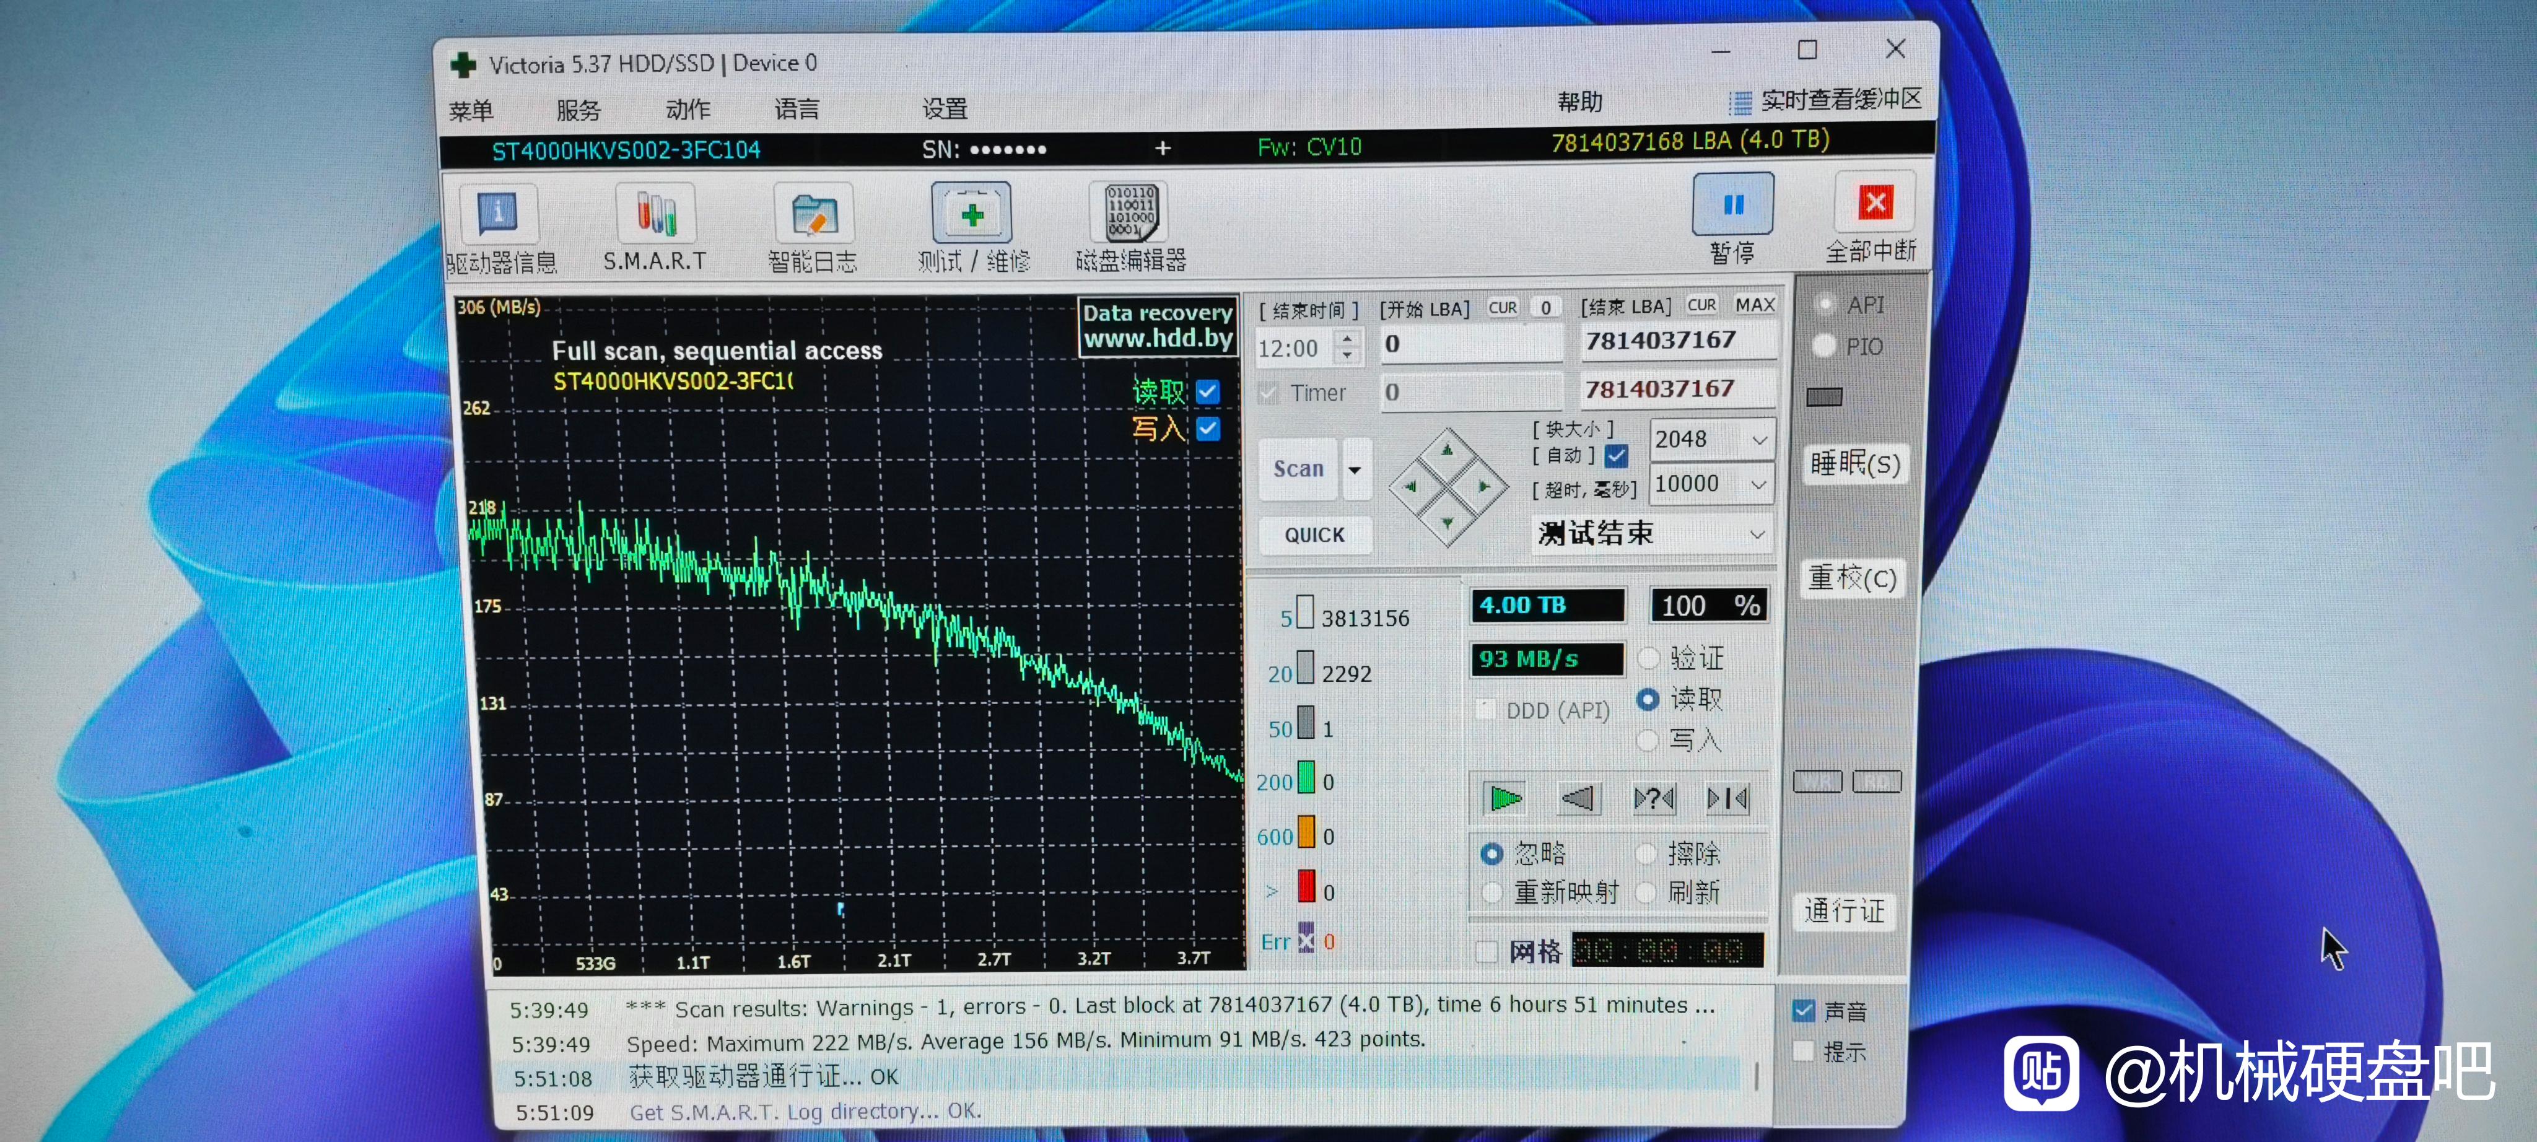Click the plus sign beside serial number
The image size is (2537, 1142).
coord(1163,147)
